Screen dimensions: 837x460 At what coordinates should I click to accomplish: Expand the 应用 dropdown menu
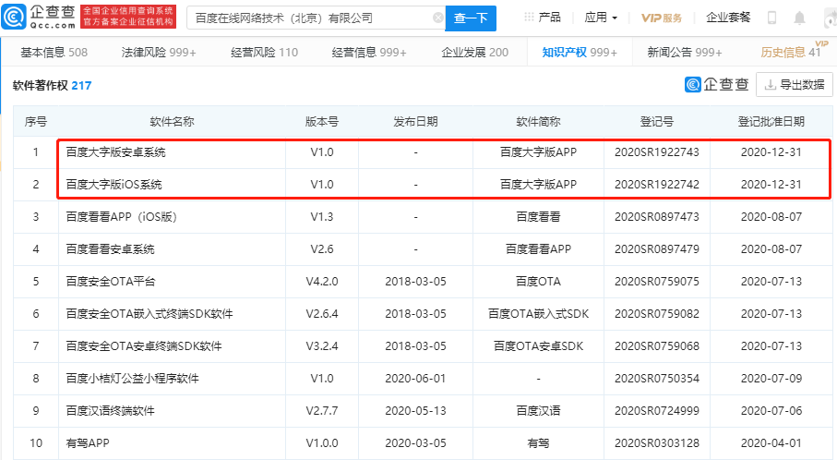point(601,18)
